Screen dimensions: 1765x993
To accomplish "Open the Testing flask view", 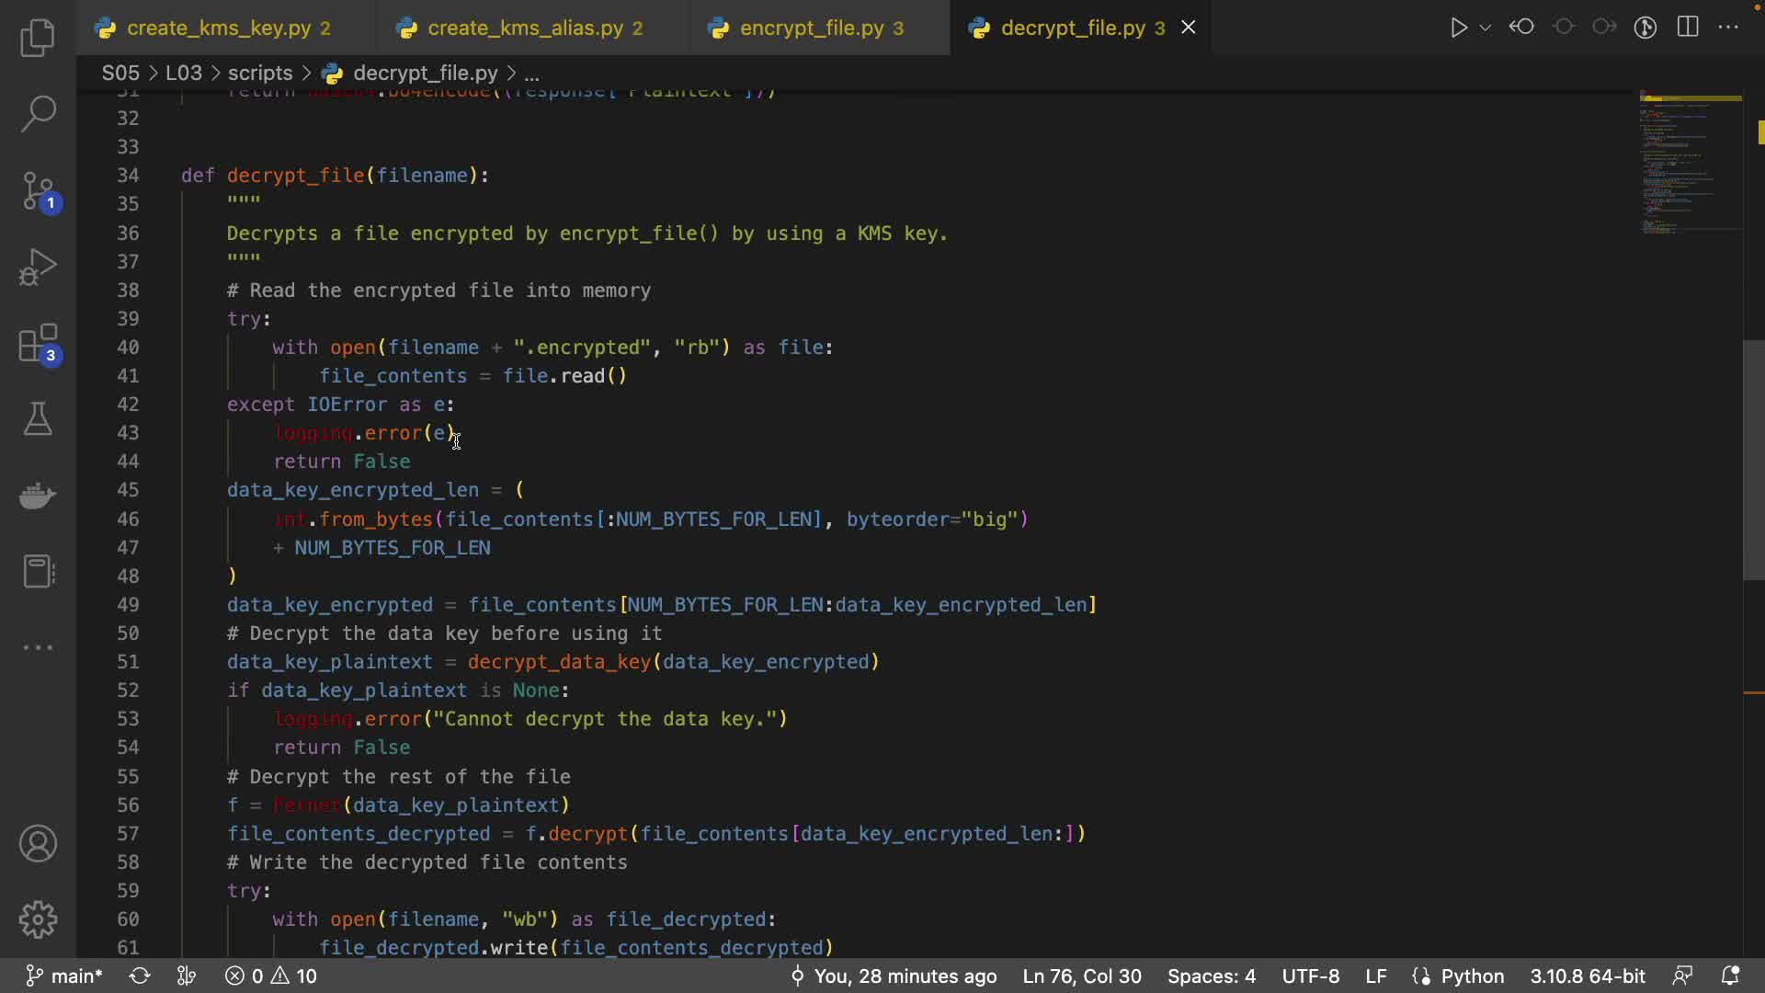I will coord(38,419).
